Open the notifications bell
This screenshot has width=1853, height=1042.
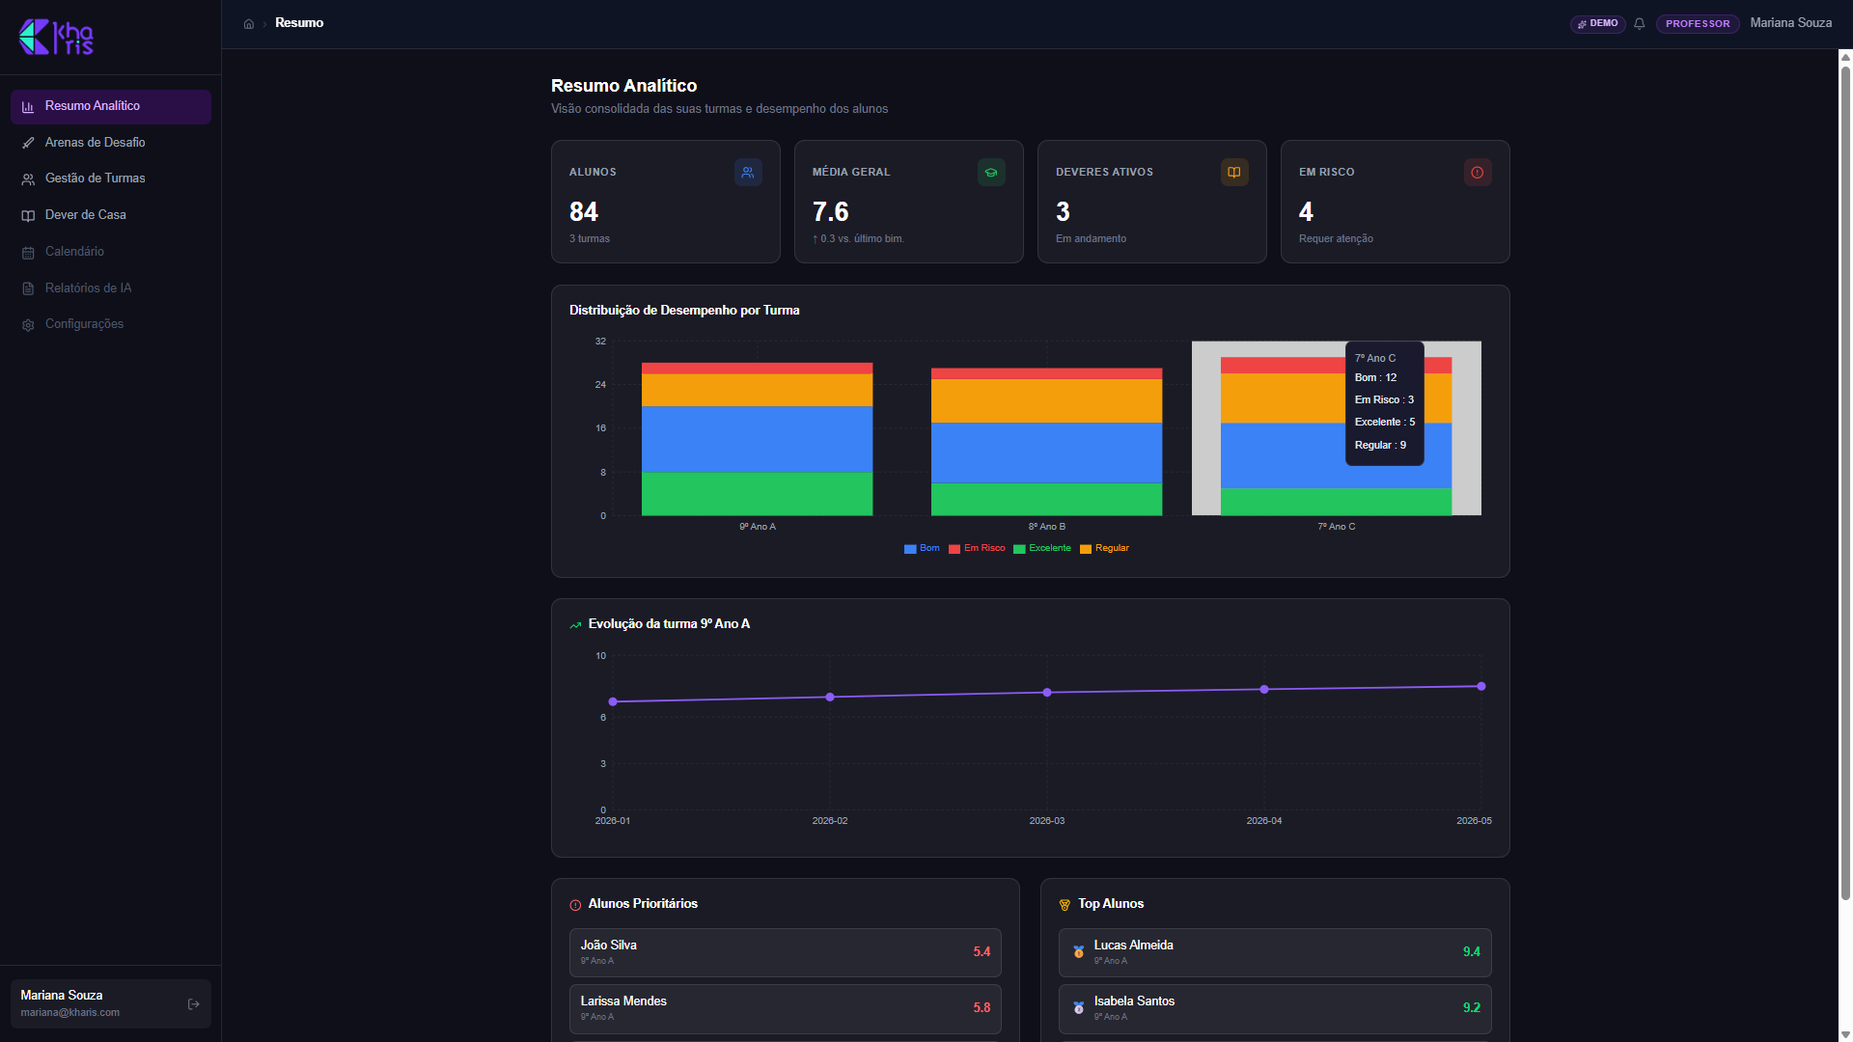[1639, 24]
